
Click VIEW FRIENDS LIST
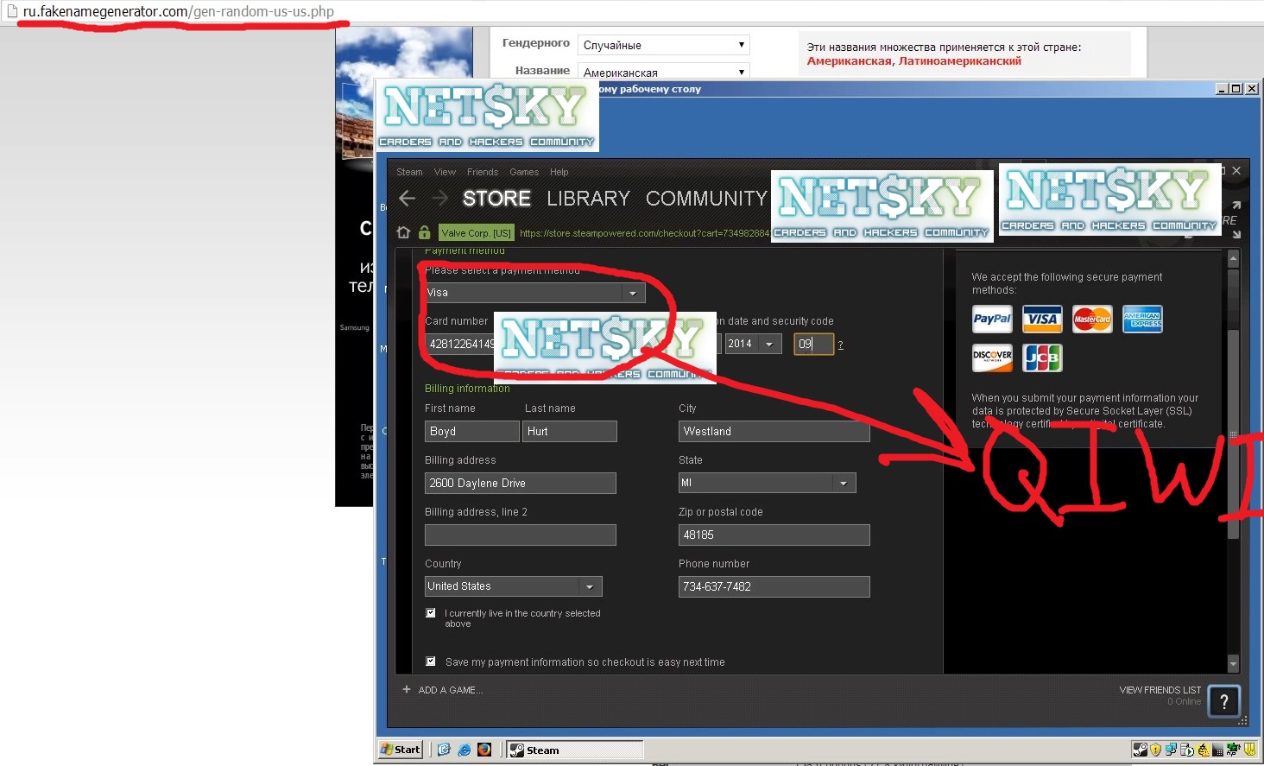pos(1160,690)
